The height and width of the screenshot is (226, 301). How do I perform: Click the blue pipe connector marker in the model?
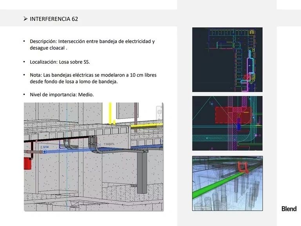(x=44, y=152)
